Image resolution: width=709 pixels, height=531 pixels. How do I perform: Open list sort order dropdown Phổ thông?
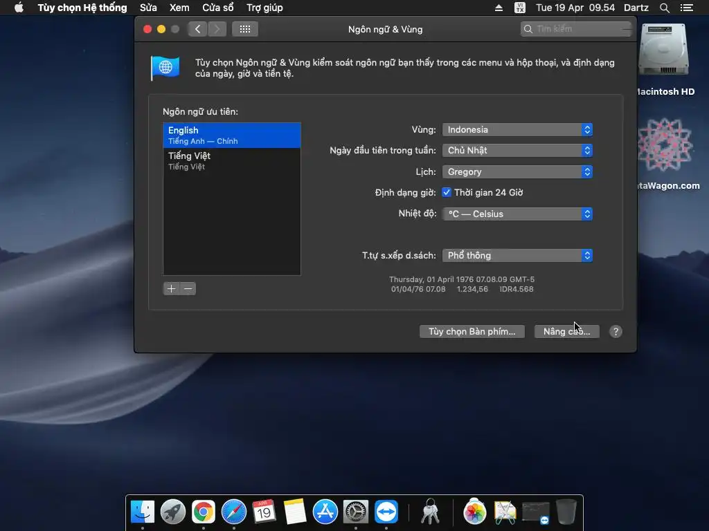pos(517,255)
